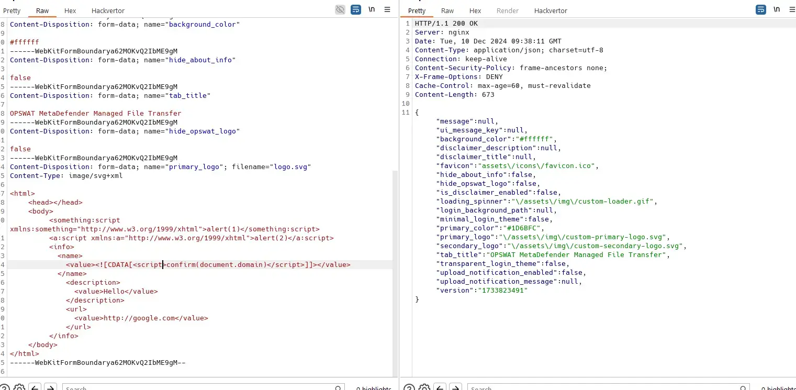This screenshot has height=390, width=796.
Task: Open request Hackvertor tab
Action: (x=108, y=10)
